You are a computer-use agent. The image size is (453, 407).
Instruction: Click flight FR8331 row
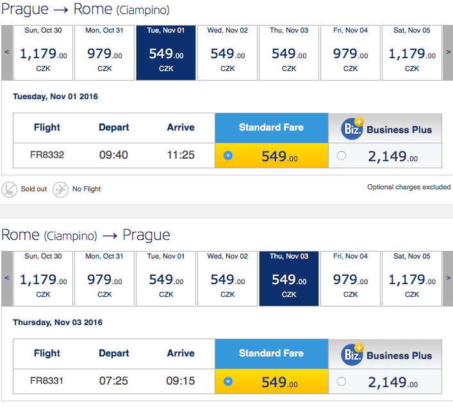point(227,381)
